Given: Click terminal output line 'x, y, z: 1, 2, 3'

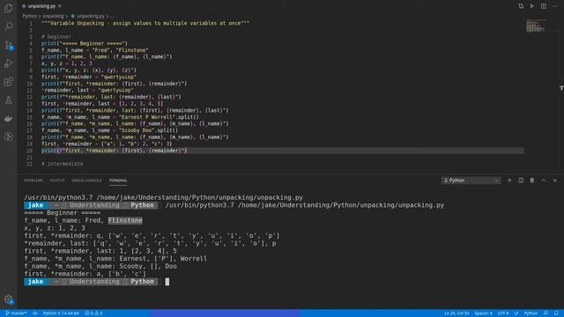Looking at the screenshot, I should 55,228.
